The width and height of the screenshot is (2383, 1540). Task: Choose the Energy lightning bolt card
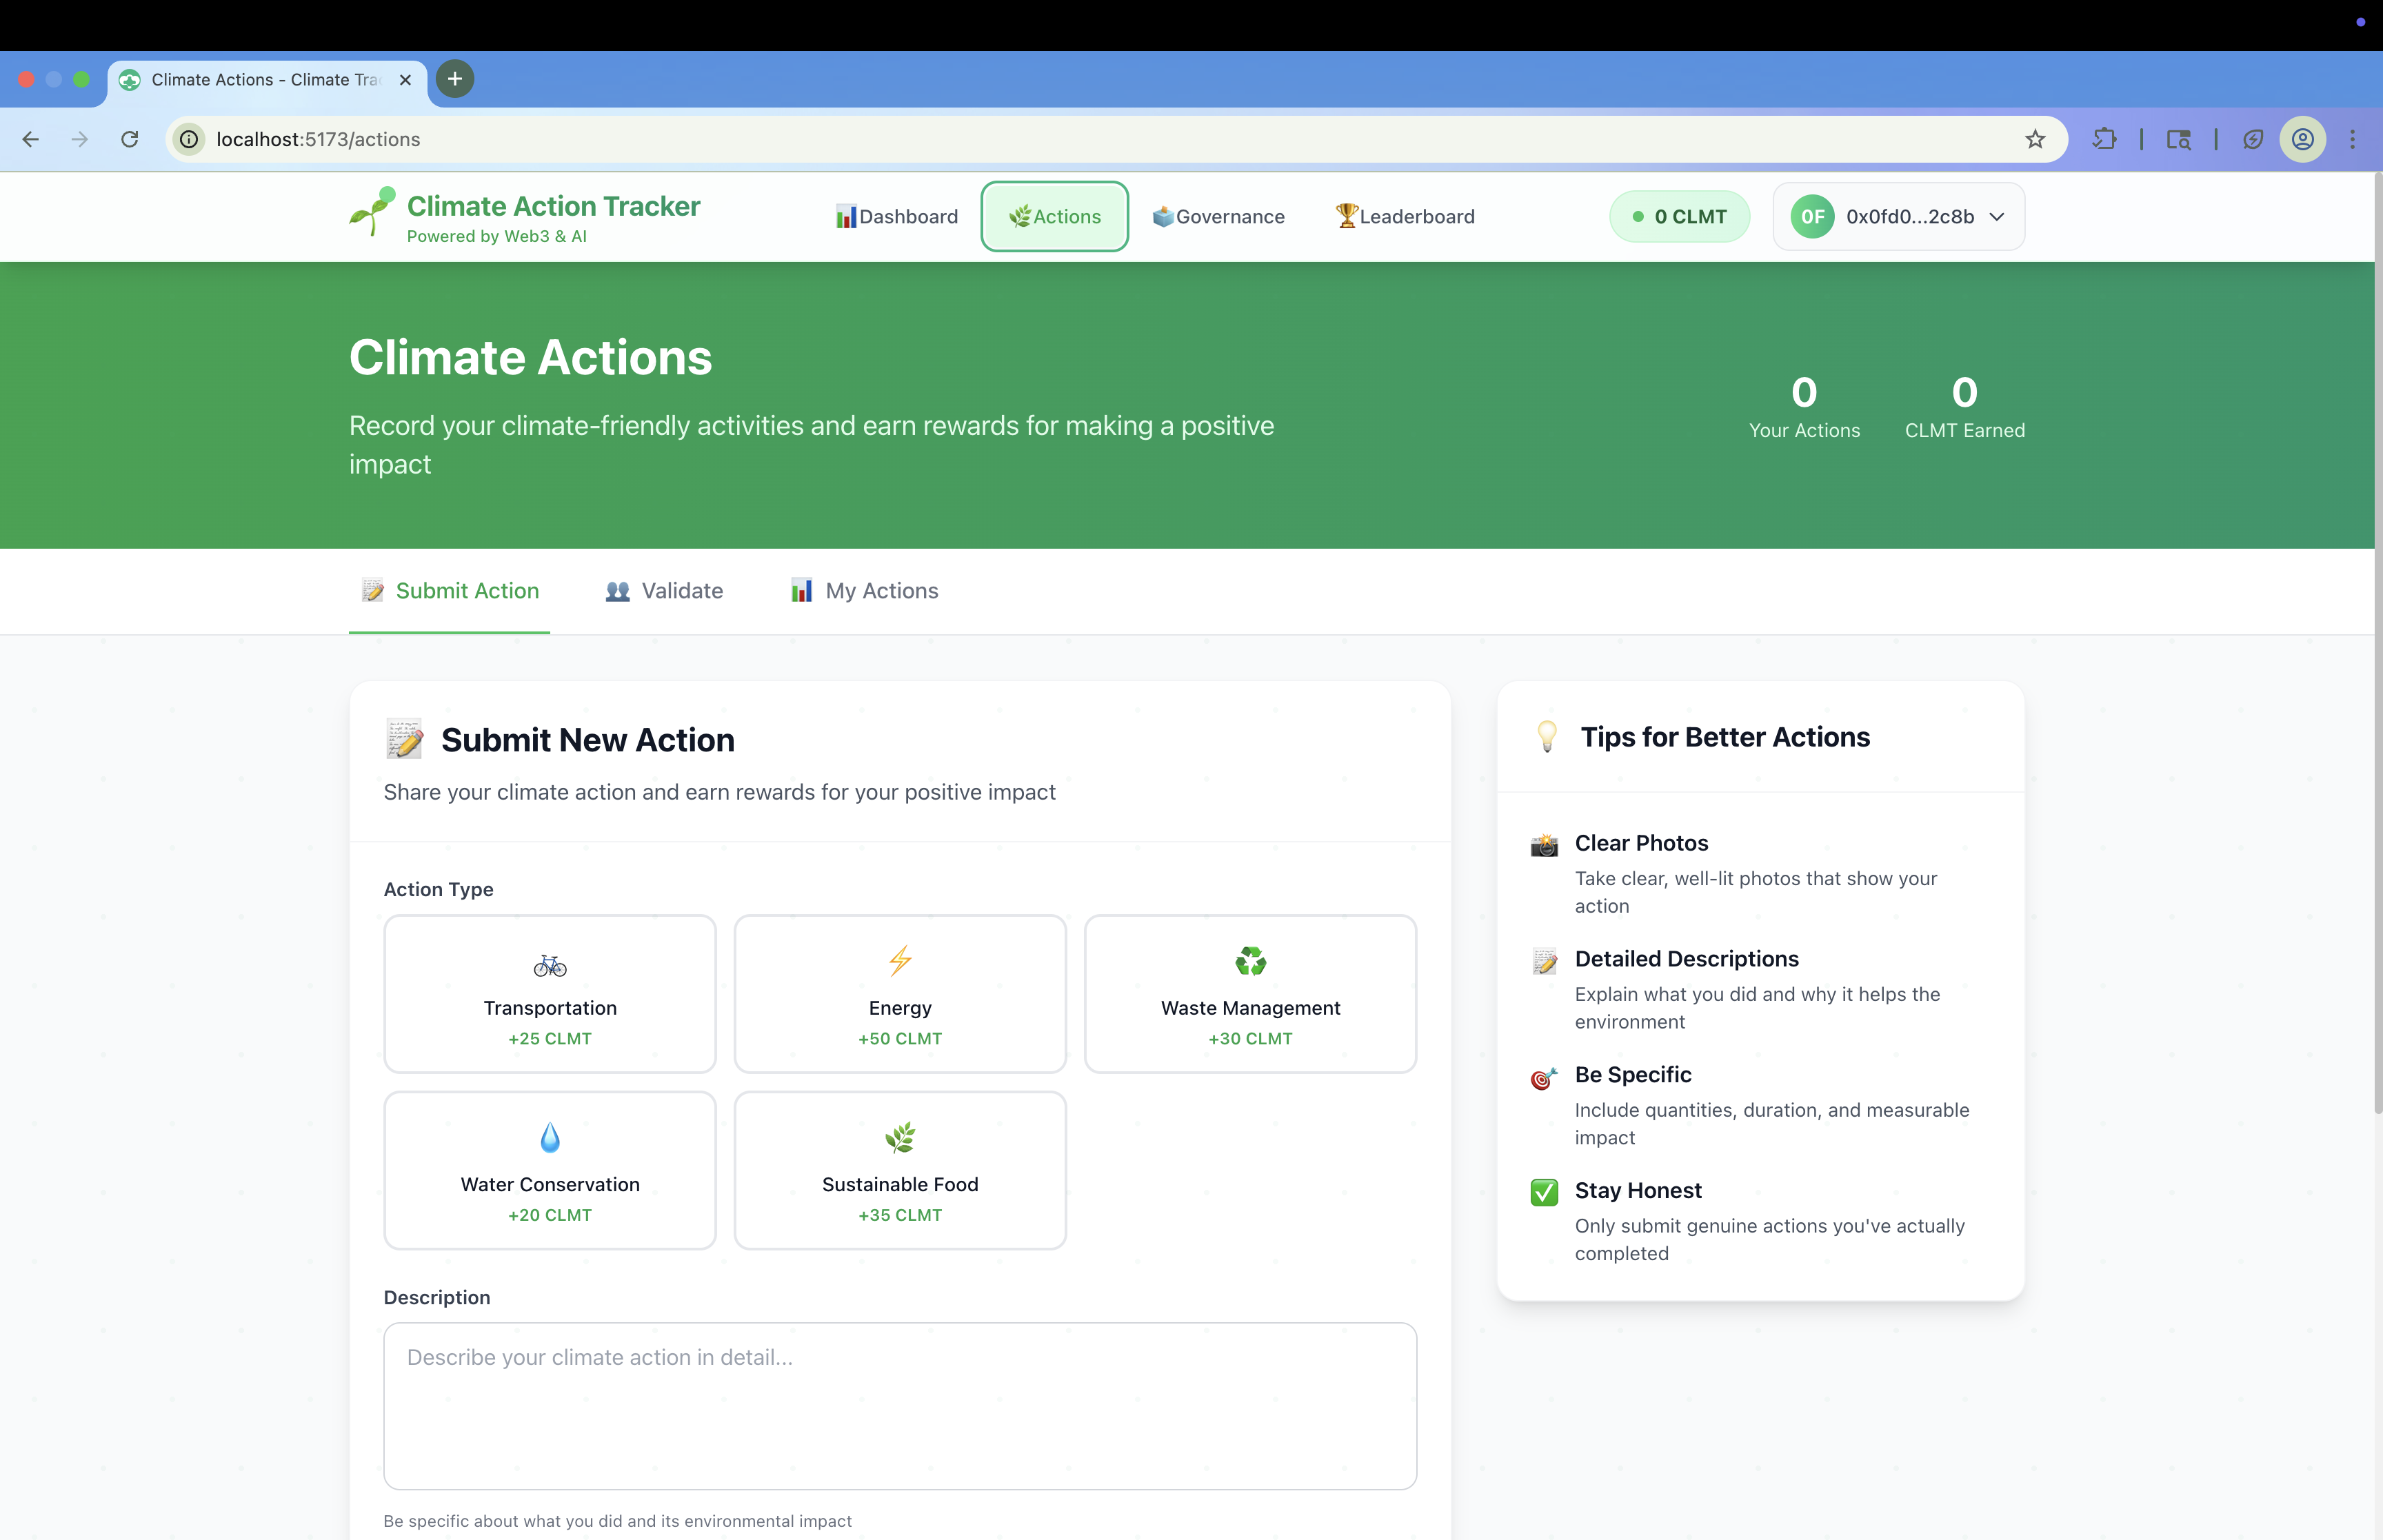pos(899,993)
